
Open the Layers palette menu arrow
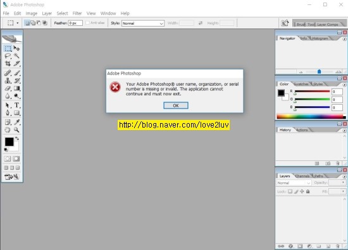click(x=344, y=177)
